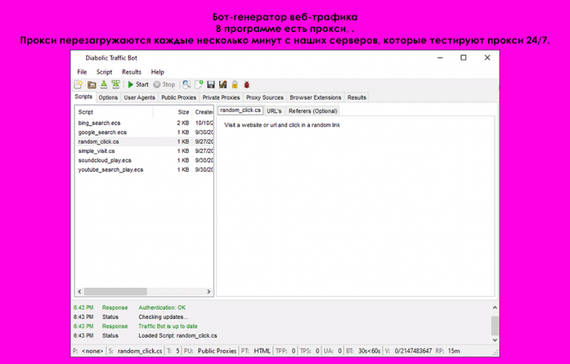The width and height of the screenshot is (570, 364).
Task: Open the Private Proxies tab
Action: (221, 97)
